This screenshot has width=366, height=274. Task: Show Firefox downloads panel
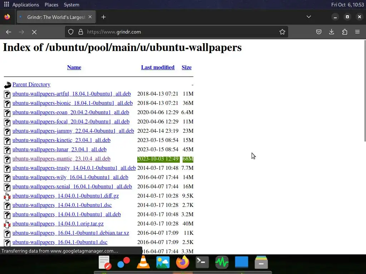click(331, 32)
